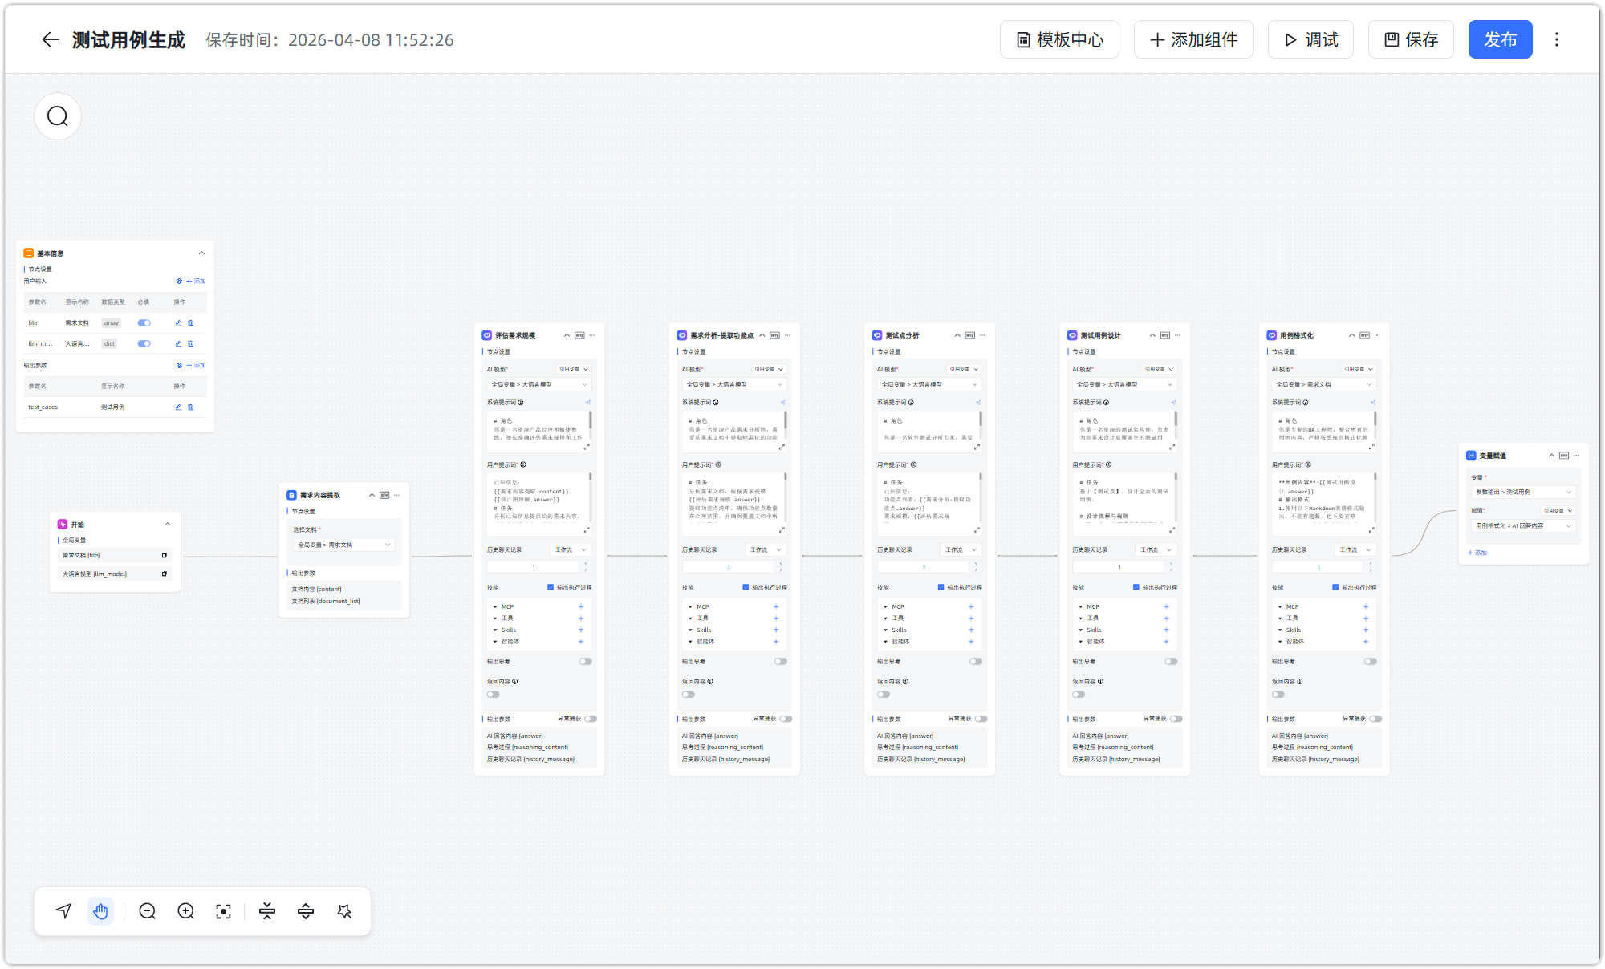Screen dimensions: 1605x969
Task: Publish with the 发布 button
Action: coord(1500,39)
